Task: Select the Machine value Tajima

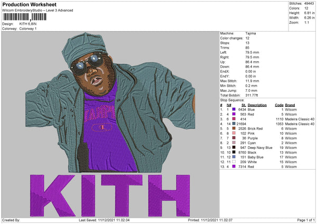Action: 250,33
